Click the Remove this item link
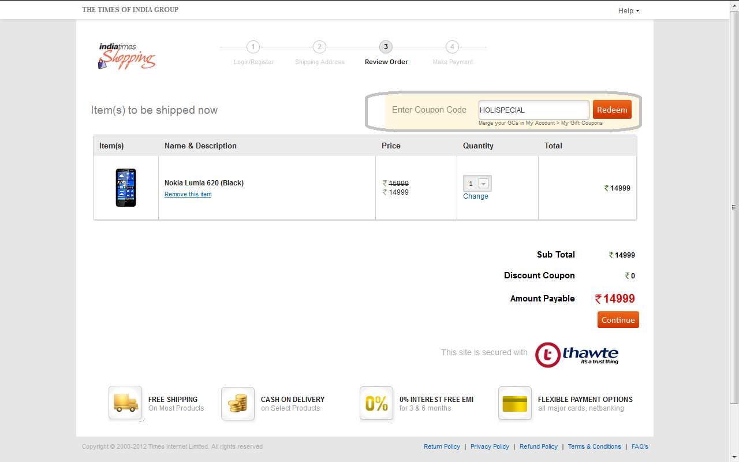The width and height of the screenshot is (739, 462). click(x=188, y=195)
